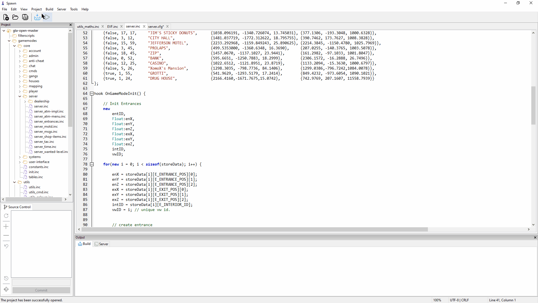This screenshot has height=303, width=538.
Task: Click the editor vertical scrollbar thumb
Action: 533,105
